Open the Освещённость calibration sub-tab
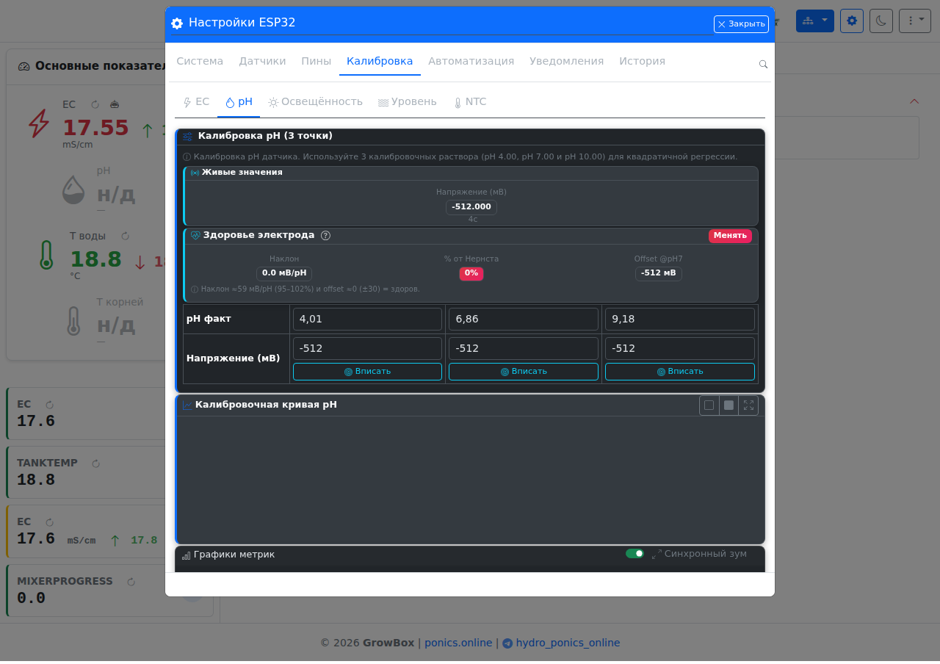Screen dimensions: 940x664 pyautogui.click(x=315, y=102)
